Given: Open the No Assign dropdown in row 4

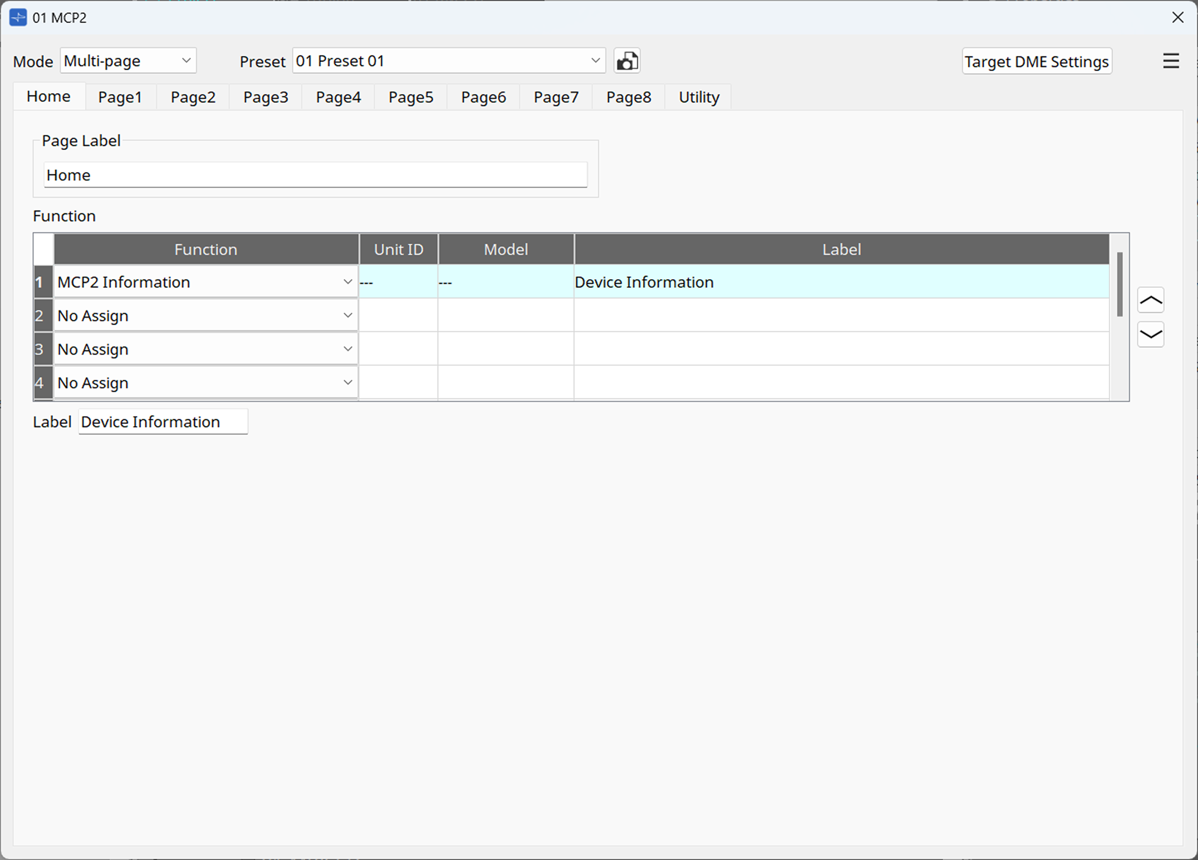Looking at the screenshot, I should pos(347,382).
